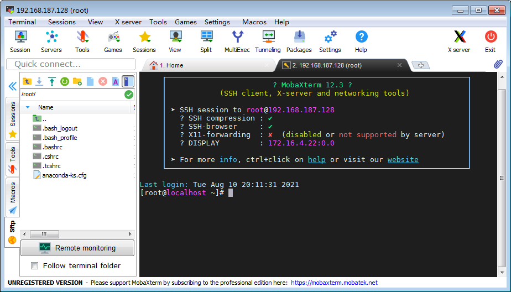This screenshot has height=292, width=511.
Task: Click the Servers toolbar icon
Action: click(51, 41)
